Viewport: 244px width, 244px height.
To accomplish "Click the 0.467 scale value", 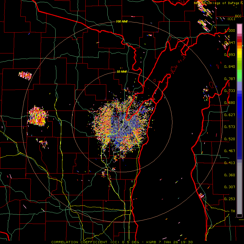I will click(x=230, y=151).
